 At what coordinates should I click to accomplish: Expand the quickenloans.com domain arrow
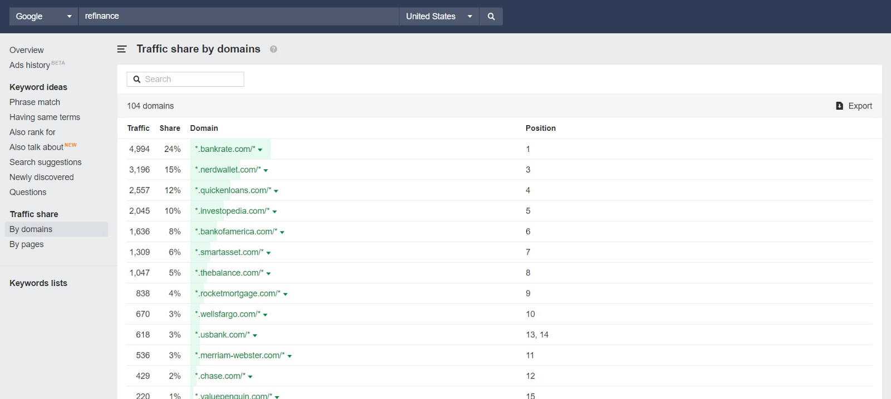click(276, 191)
